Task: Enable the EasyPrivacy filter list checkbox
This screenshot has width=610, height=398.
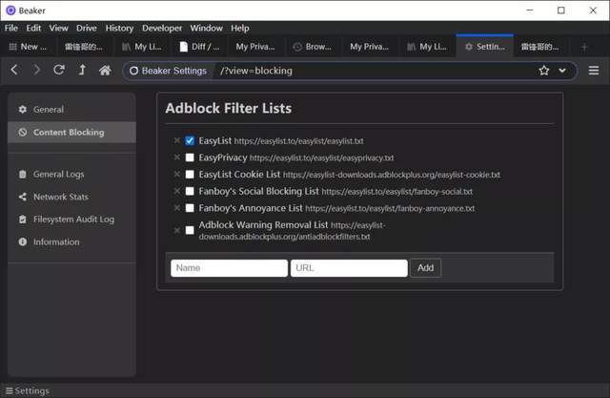Action: click(190, 157)
